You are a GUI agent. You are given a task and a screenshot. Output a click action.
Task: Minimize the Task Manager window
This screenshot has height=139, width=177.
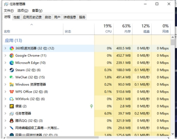click(x=145, y=4)
